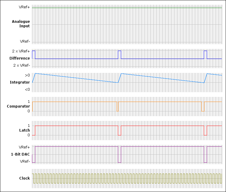Click the Latch 1 level label

[29, 126]
